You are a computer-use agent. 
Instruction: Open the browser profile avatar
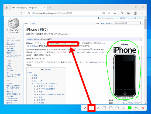click(135, 13)
